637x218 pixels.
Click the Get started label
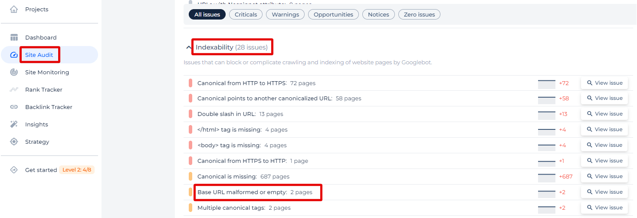coord(41,170)
